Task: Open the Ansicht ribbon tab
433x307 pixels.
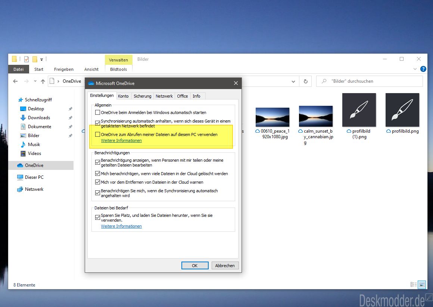Action: 91,69
